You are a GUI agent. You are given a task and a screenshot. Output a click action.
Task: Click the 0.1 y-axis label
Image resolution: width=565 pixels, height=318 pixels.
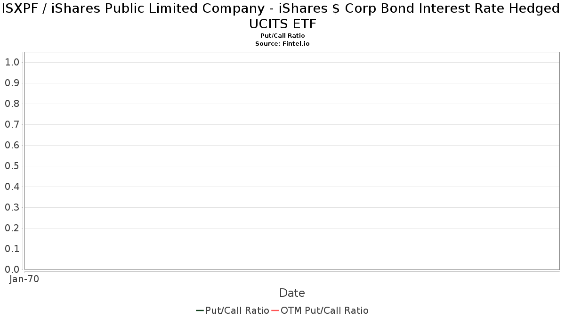pyautogui.click(x=12, y=249)
